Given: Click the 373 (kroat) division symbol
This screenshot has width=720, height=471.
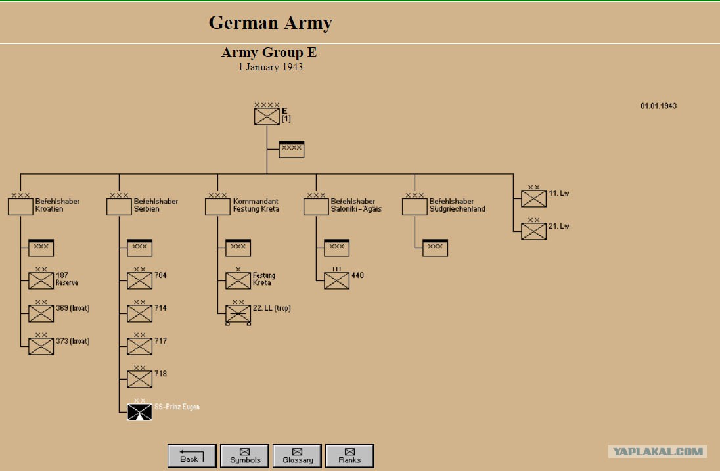Looking at the screenshot, I should click(41, 346).
